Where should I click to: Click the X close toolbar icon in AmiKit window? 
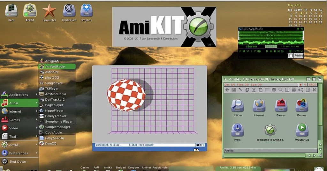tap(314, 90)
